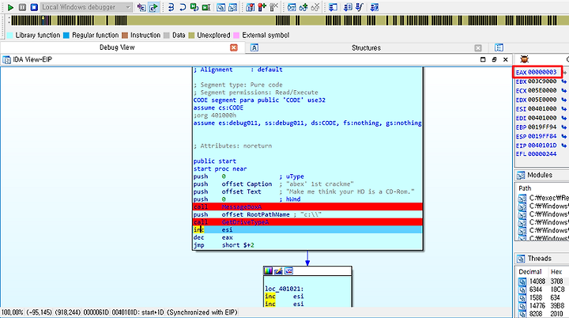569x318 pixels.
Task: Click the highlighted inc esi instruction line
Action: (307, 229)
